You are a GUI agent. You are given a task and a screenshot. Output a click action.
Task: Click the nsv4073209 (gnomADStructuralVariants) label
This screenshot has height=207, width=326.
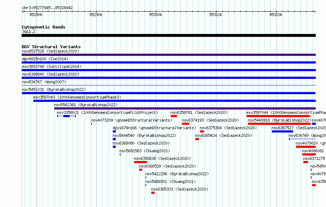[x=131, y=120]
